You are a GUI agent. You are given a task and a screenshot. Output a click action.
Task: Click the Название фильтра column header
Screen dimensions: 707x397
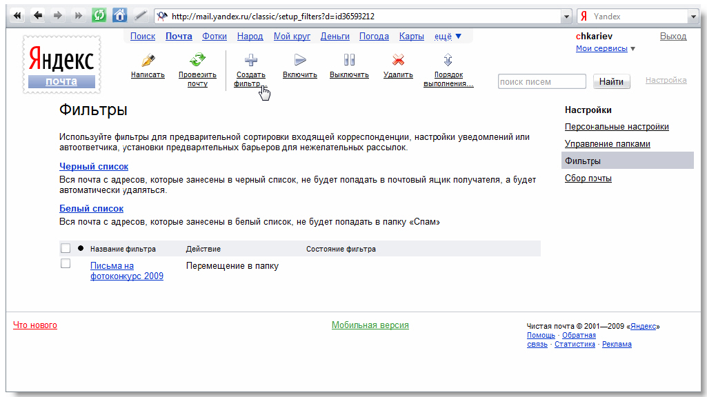click(123, 249)
